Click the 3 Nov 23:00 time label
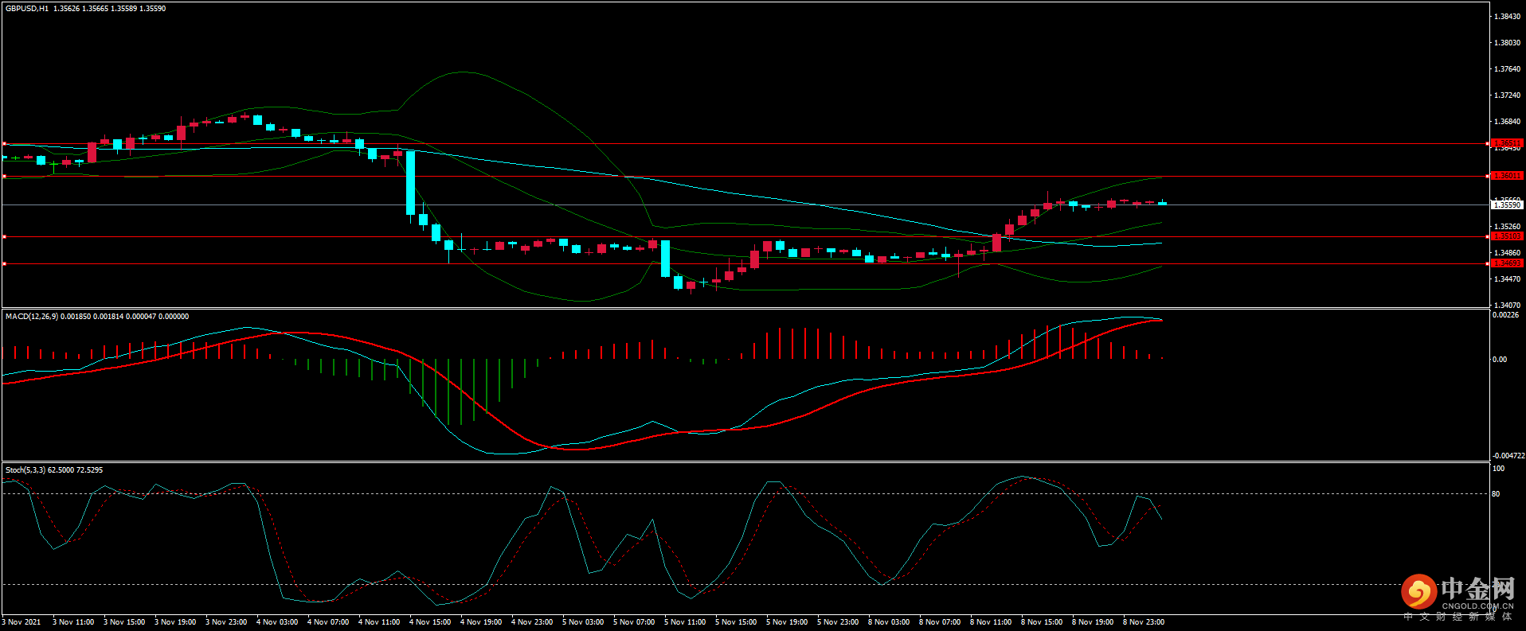The width and height of the screenshot is (1526, 631). tap(226, 622)
